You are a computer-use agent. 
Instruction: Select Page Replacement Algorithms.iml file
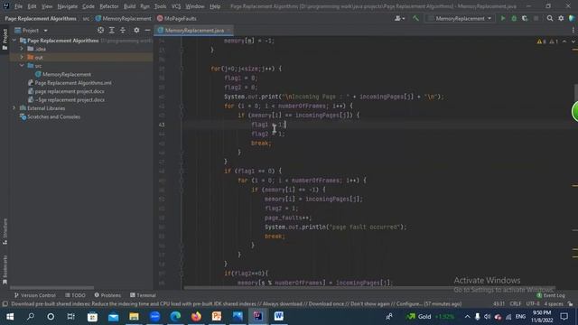(70, 83)
